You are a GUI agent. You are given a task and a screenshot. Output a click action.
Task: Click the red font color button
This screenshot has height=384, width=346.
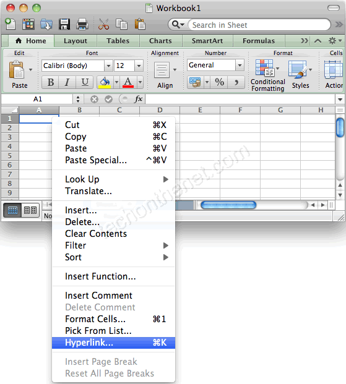pos(128,82)
